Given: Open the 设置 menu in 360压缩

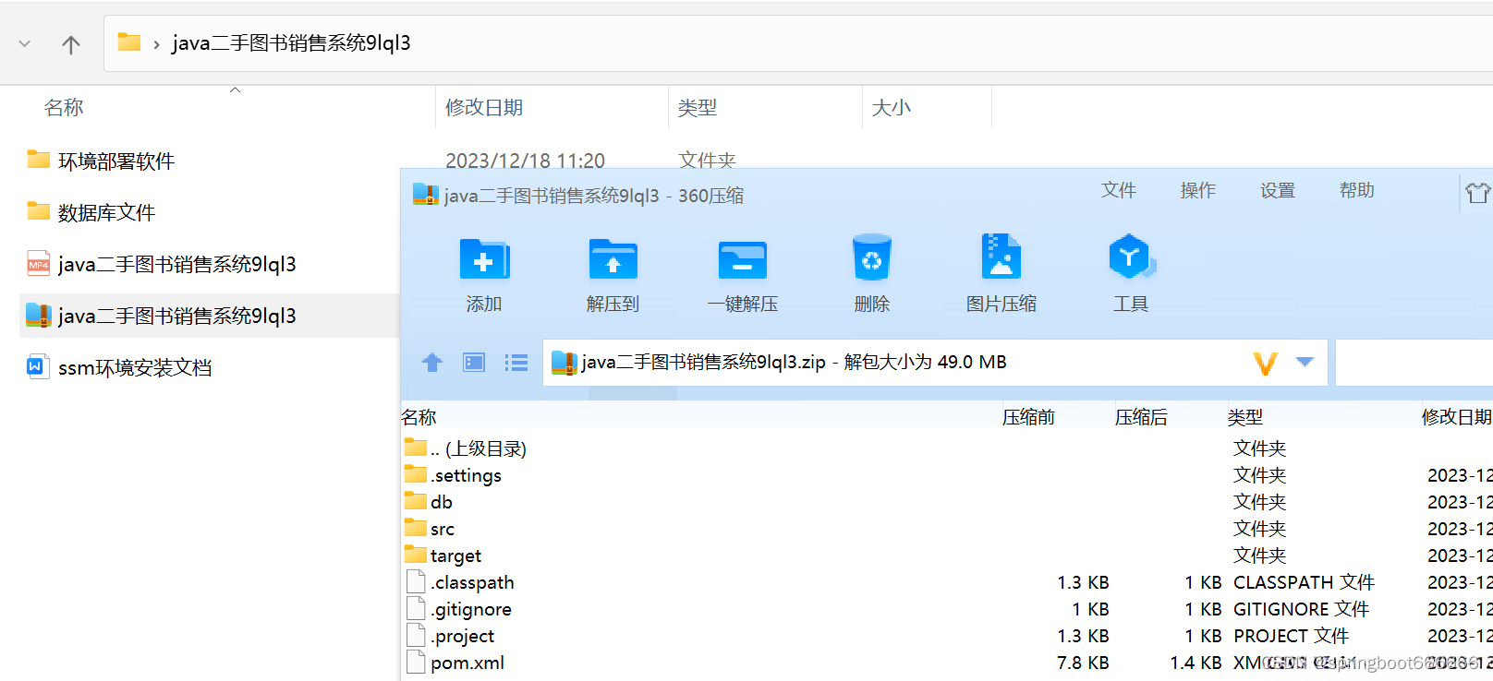Looking at the screenshot, I should click(1278, 190).
